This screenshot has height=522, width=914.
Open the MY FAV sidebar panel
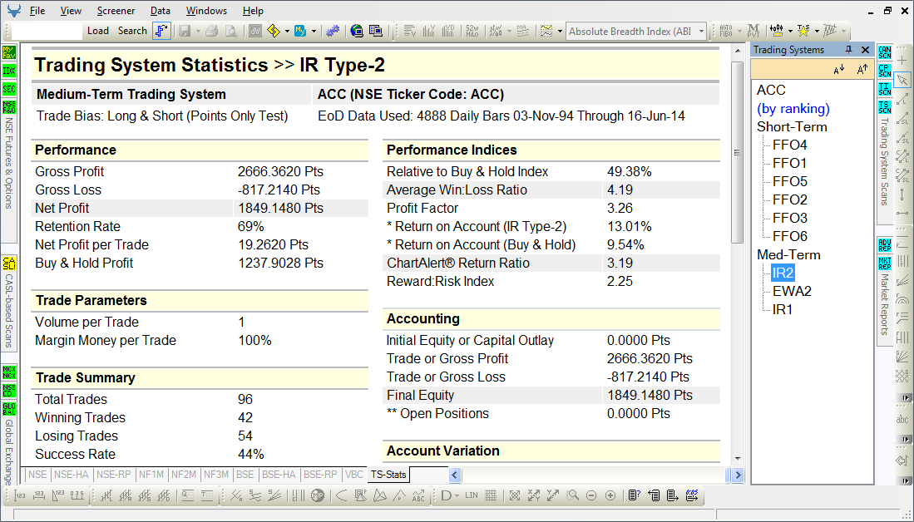(x=9, y=53)
